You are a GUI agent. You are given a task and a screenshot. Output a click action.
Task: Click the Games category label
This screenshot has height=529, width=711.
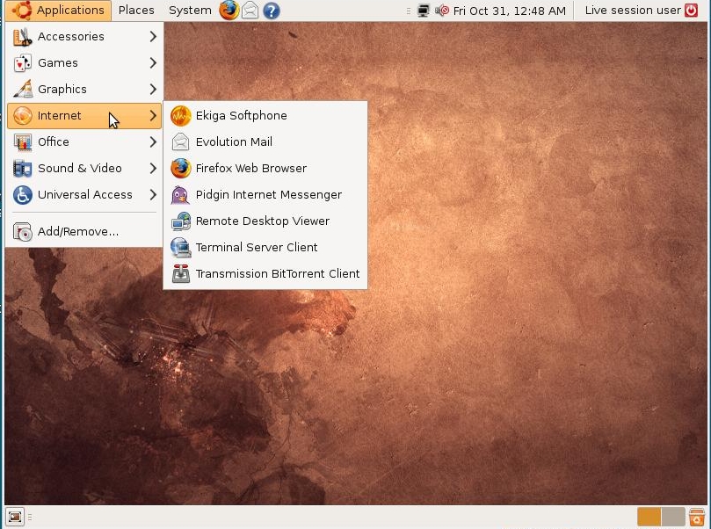tap(58, 63)
